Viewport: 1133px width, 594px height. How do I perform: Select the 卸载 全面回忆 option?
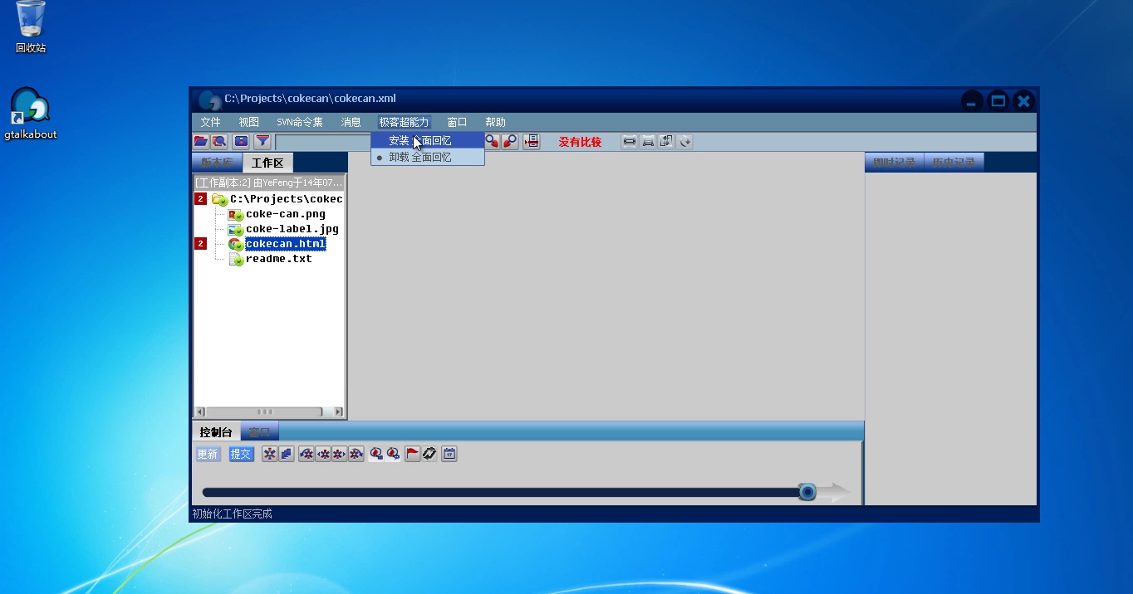click(428, 157)
